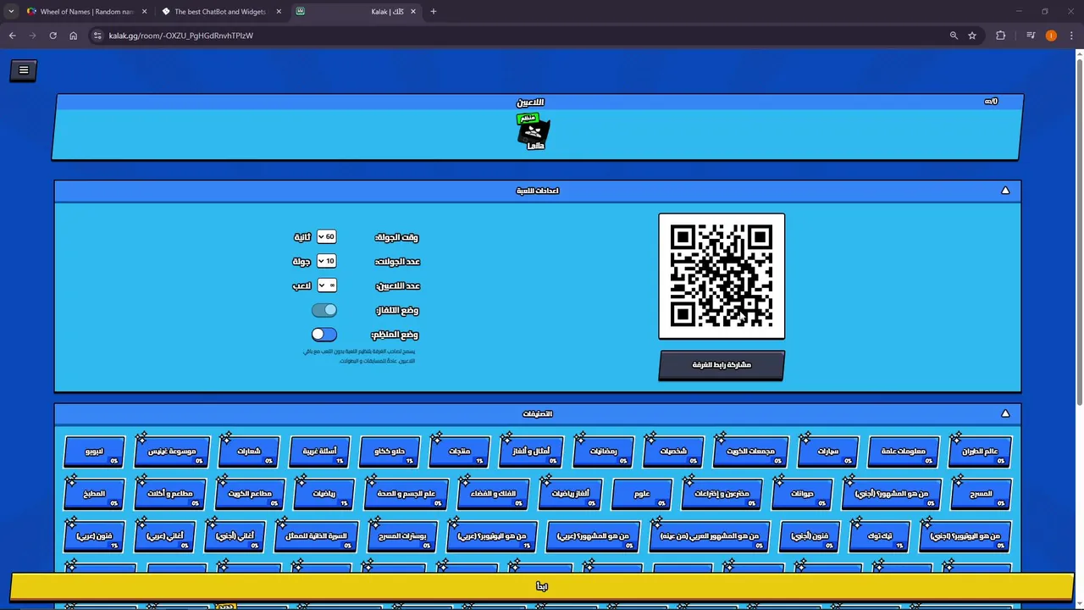The height and width of the screenshot is (610, 1084).
Task: Select the منتجات category
Action: [x=459, y=452]
